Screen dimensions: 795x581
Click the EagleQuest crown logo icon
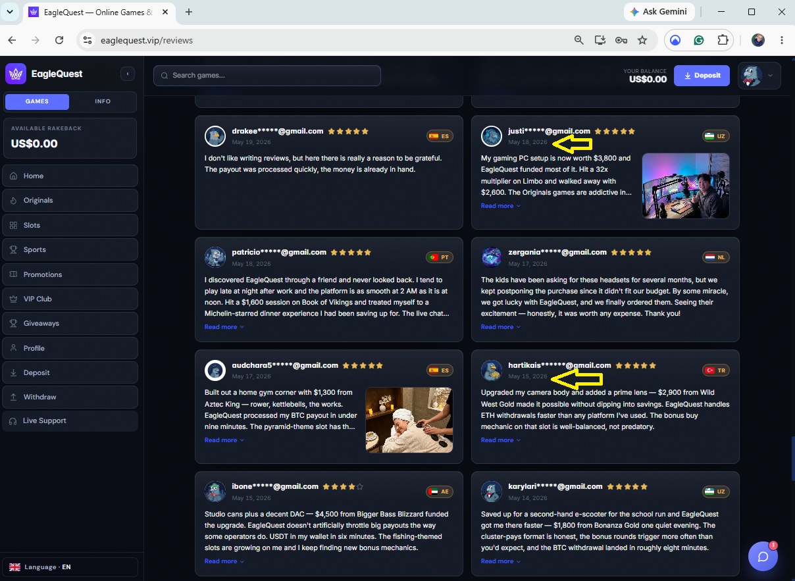coord(16,74)
